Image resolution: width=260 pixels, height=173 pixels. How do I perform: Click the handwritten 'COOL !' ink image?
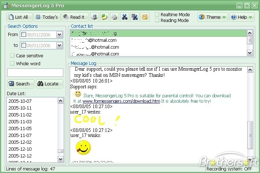click(x=97, y=120)
